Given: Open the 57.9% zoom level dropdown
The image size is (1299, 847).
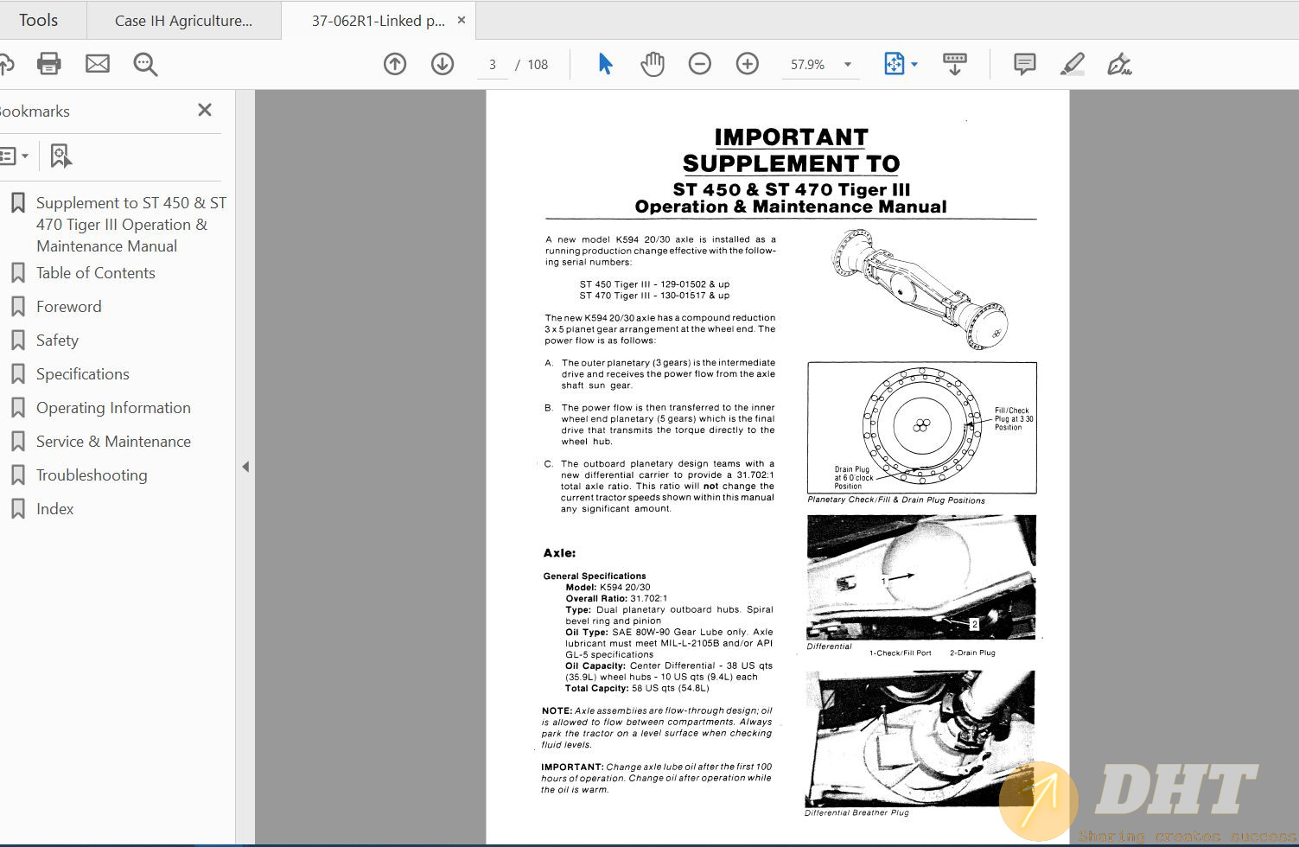Looking at the screenshot, I should click(820, 65).
